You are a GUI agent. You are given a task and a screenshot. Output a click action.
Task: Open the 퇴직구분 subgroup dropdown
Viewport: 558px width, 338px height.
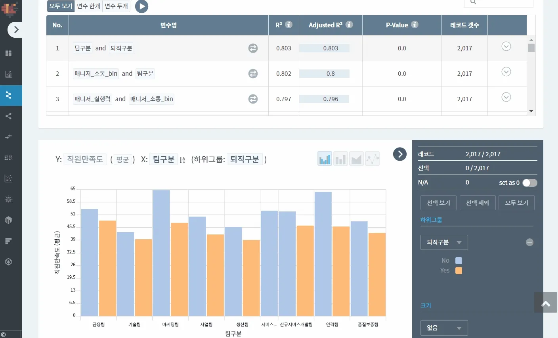pyautogui.click(x=444, y=242)
